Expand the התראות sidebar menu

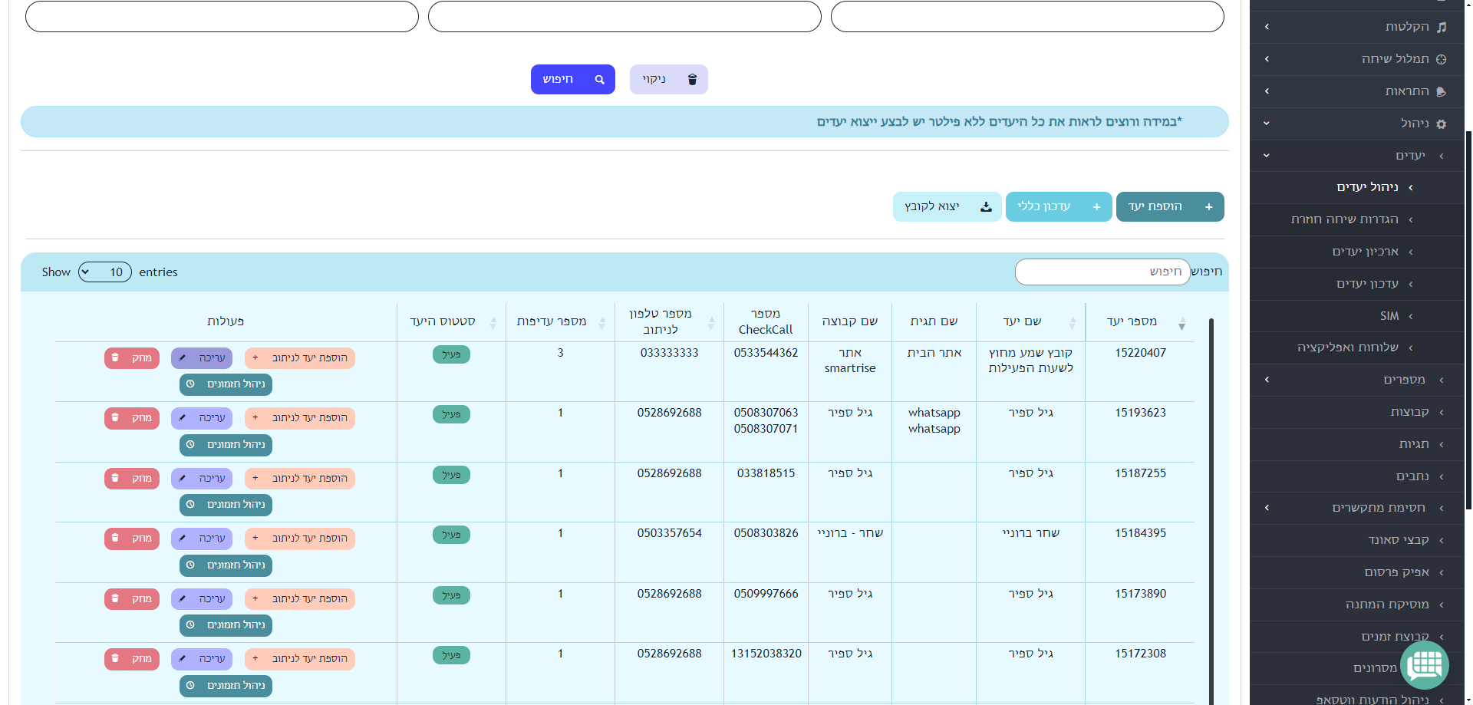[x=1356, y=91]
